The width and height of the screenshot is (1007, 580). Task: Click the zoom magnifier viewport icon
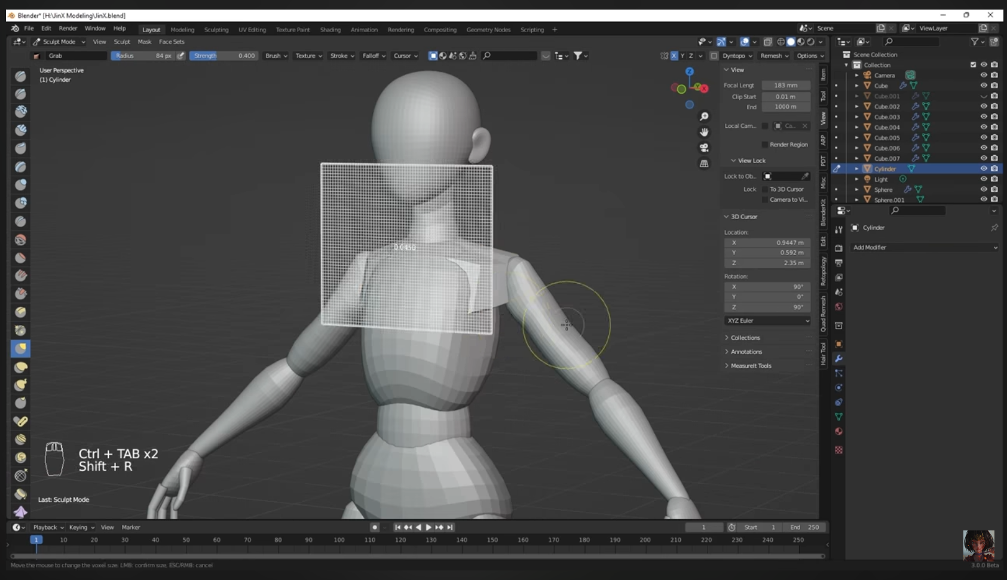tap(704, 116)
